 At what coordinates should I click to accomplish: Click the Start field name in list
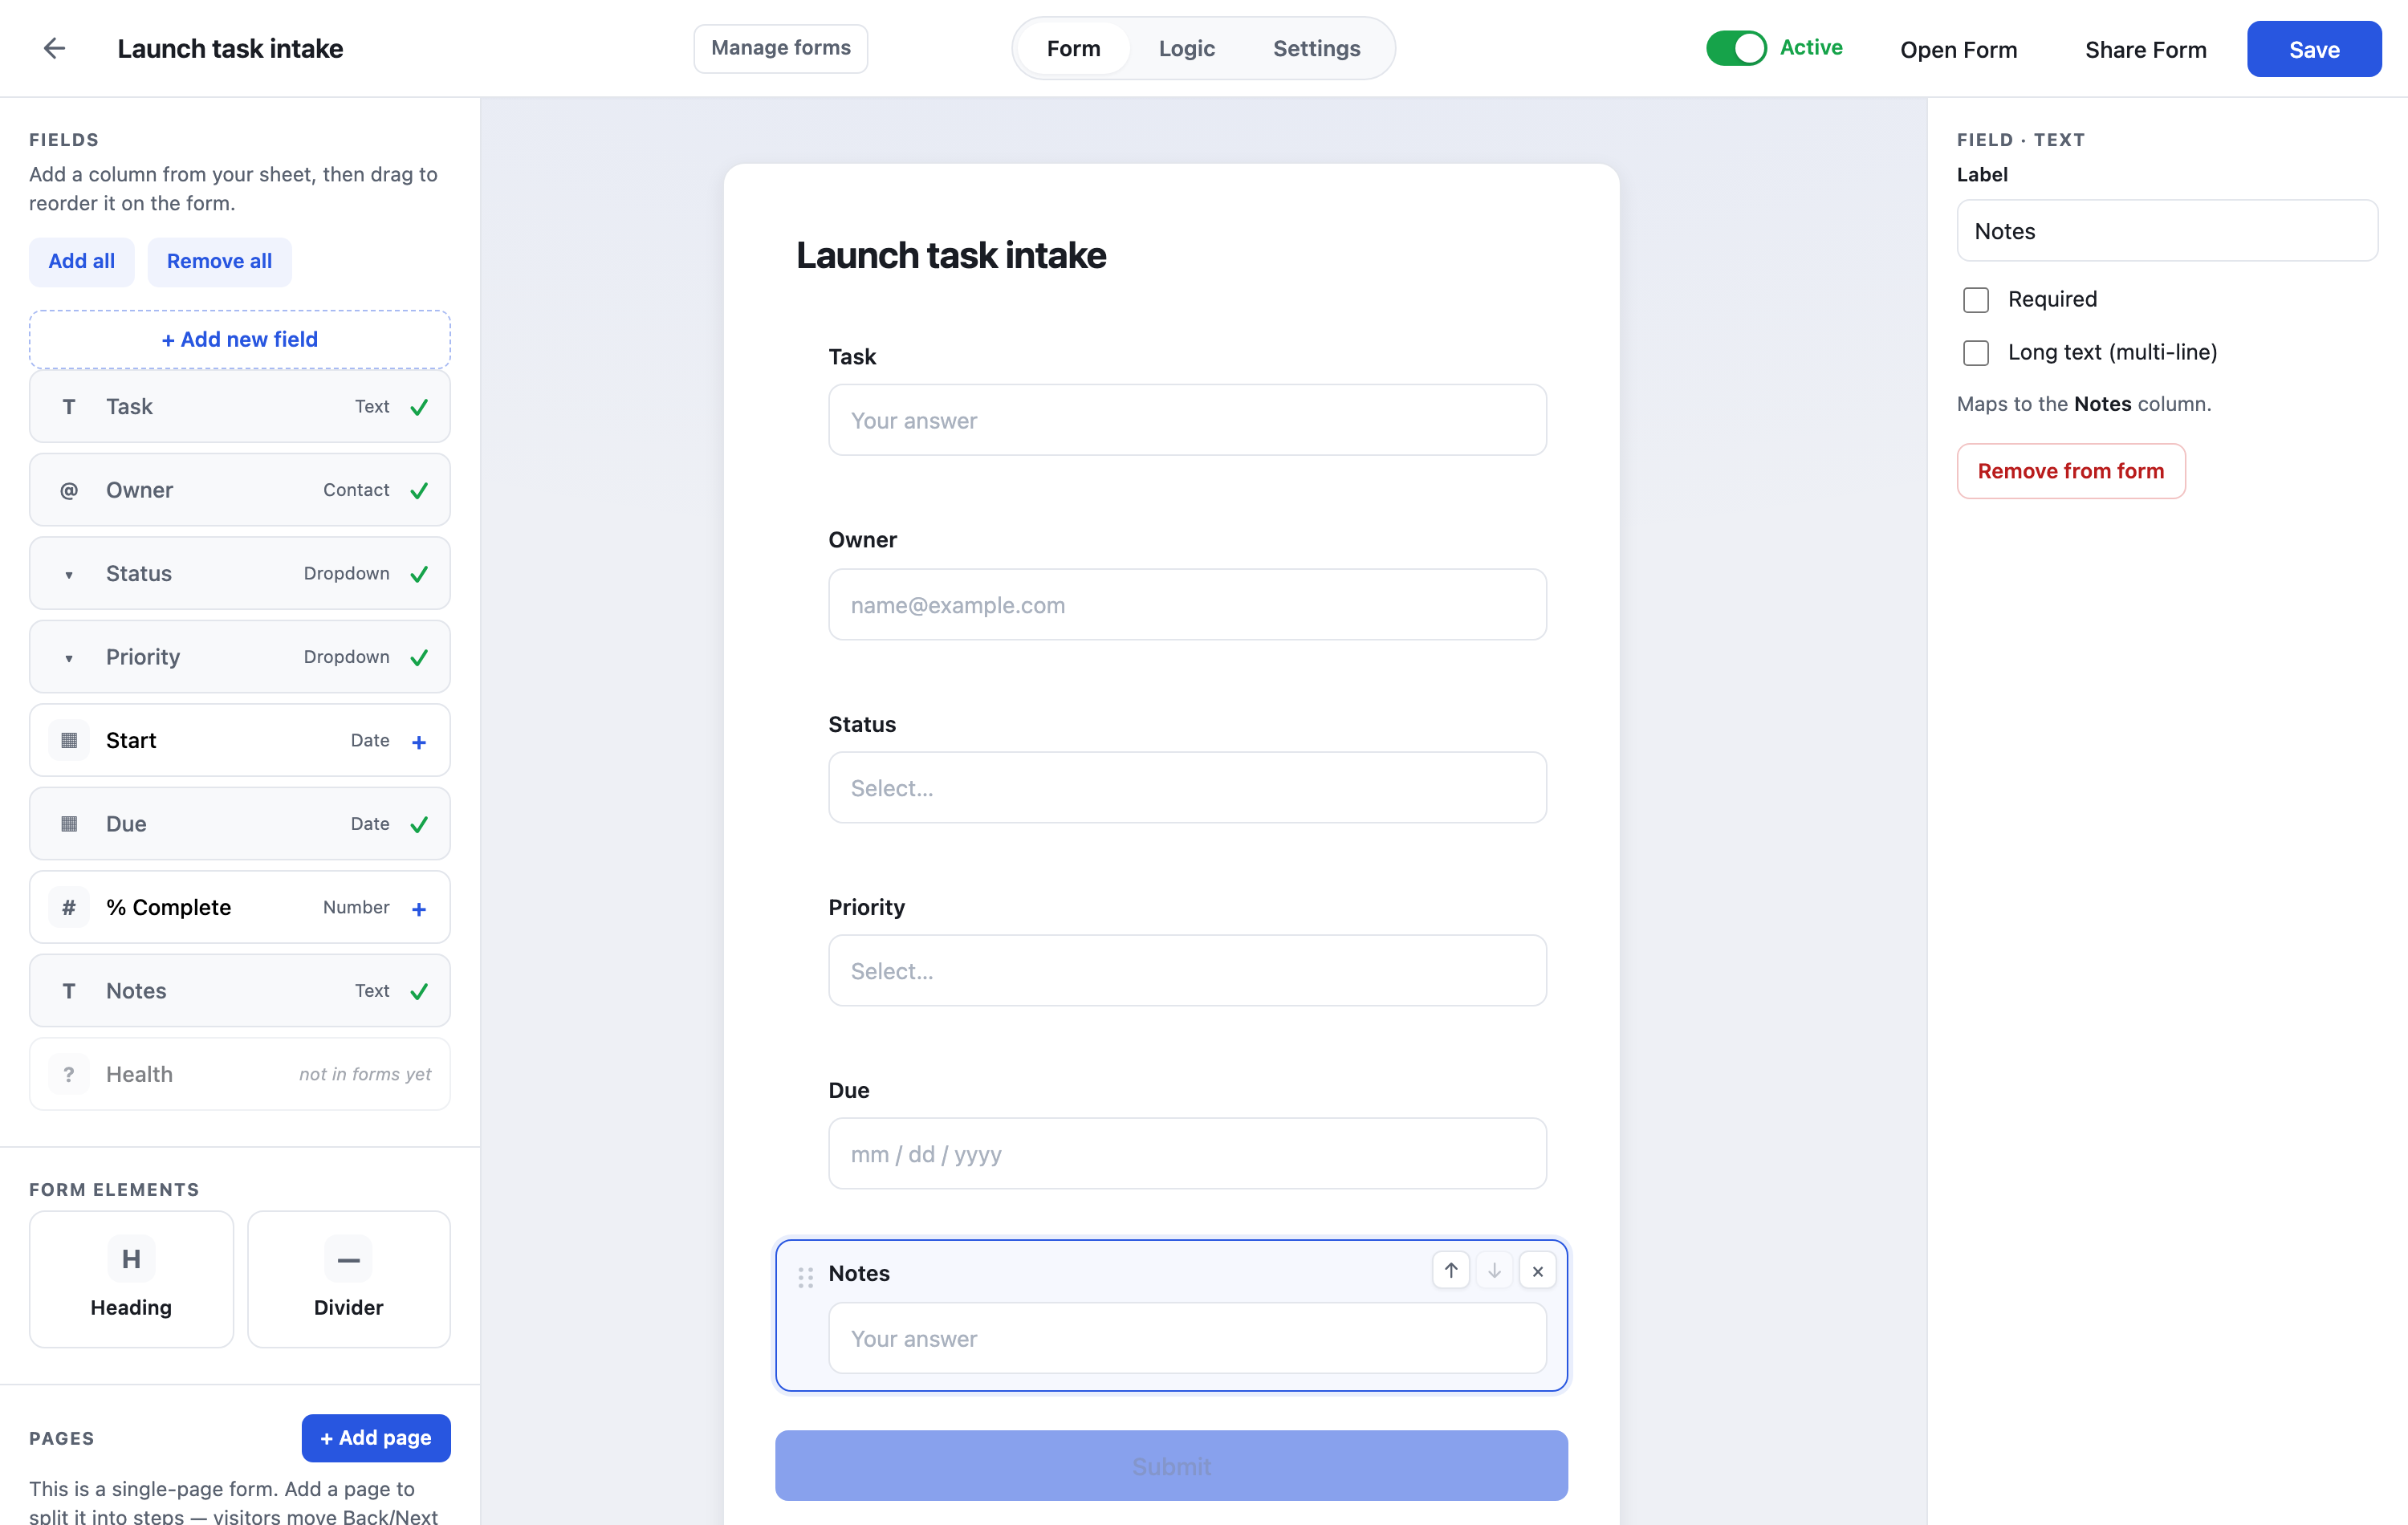[131, 741]
